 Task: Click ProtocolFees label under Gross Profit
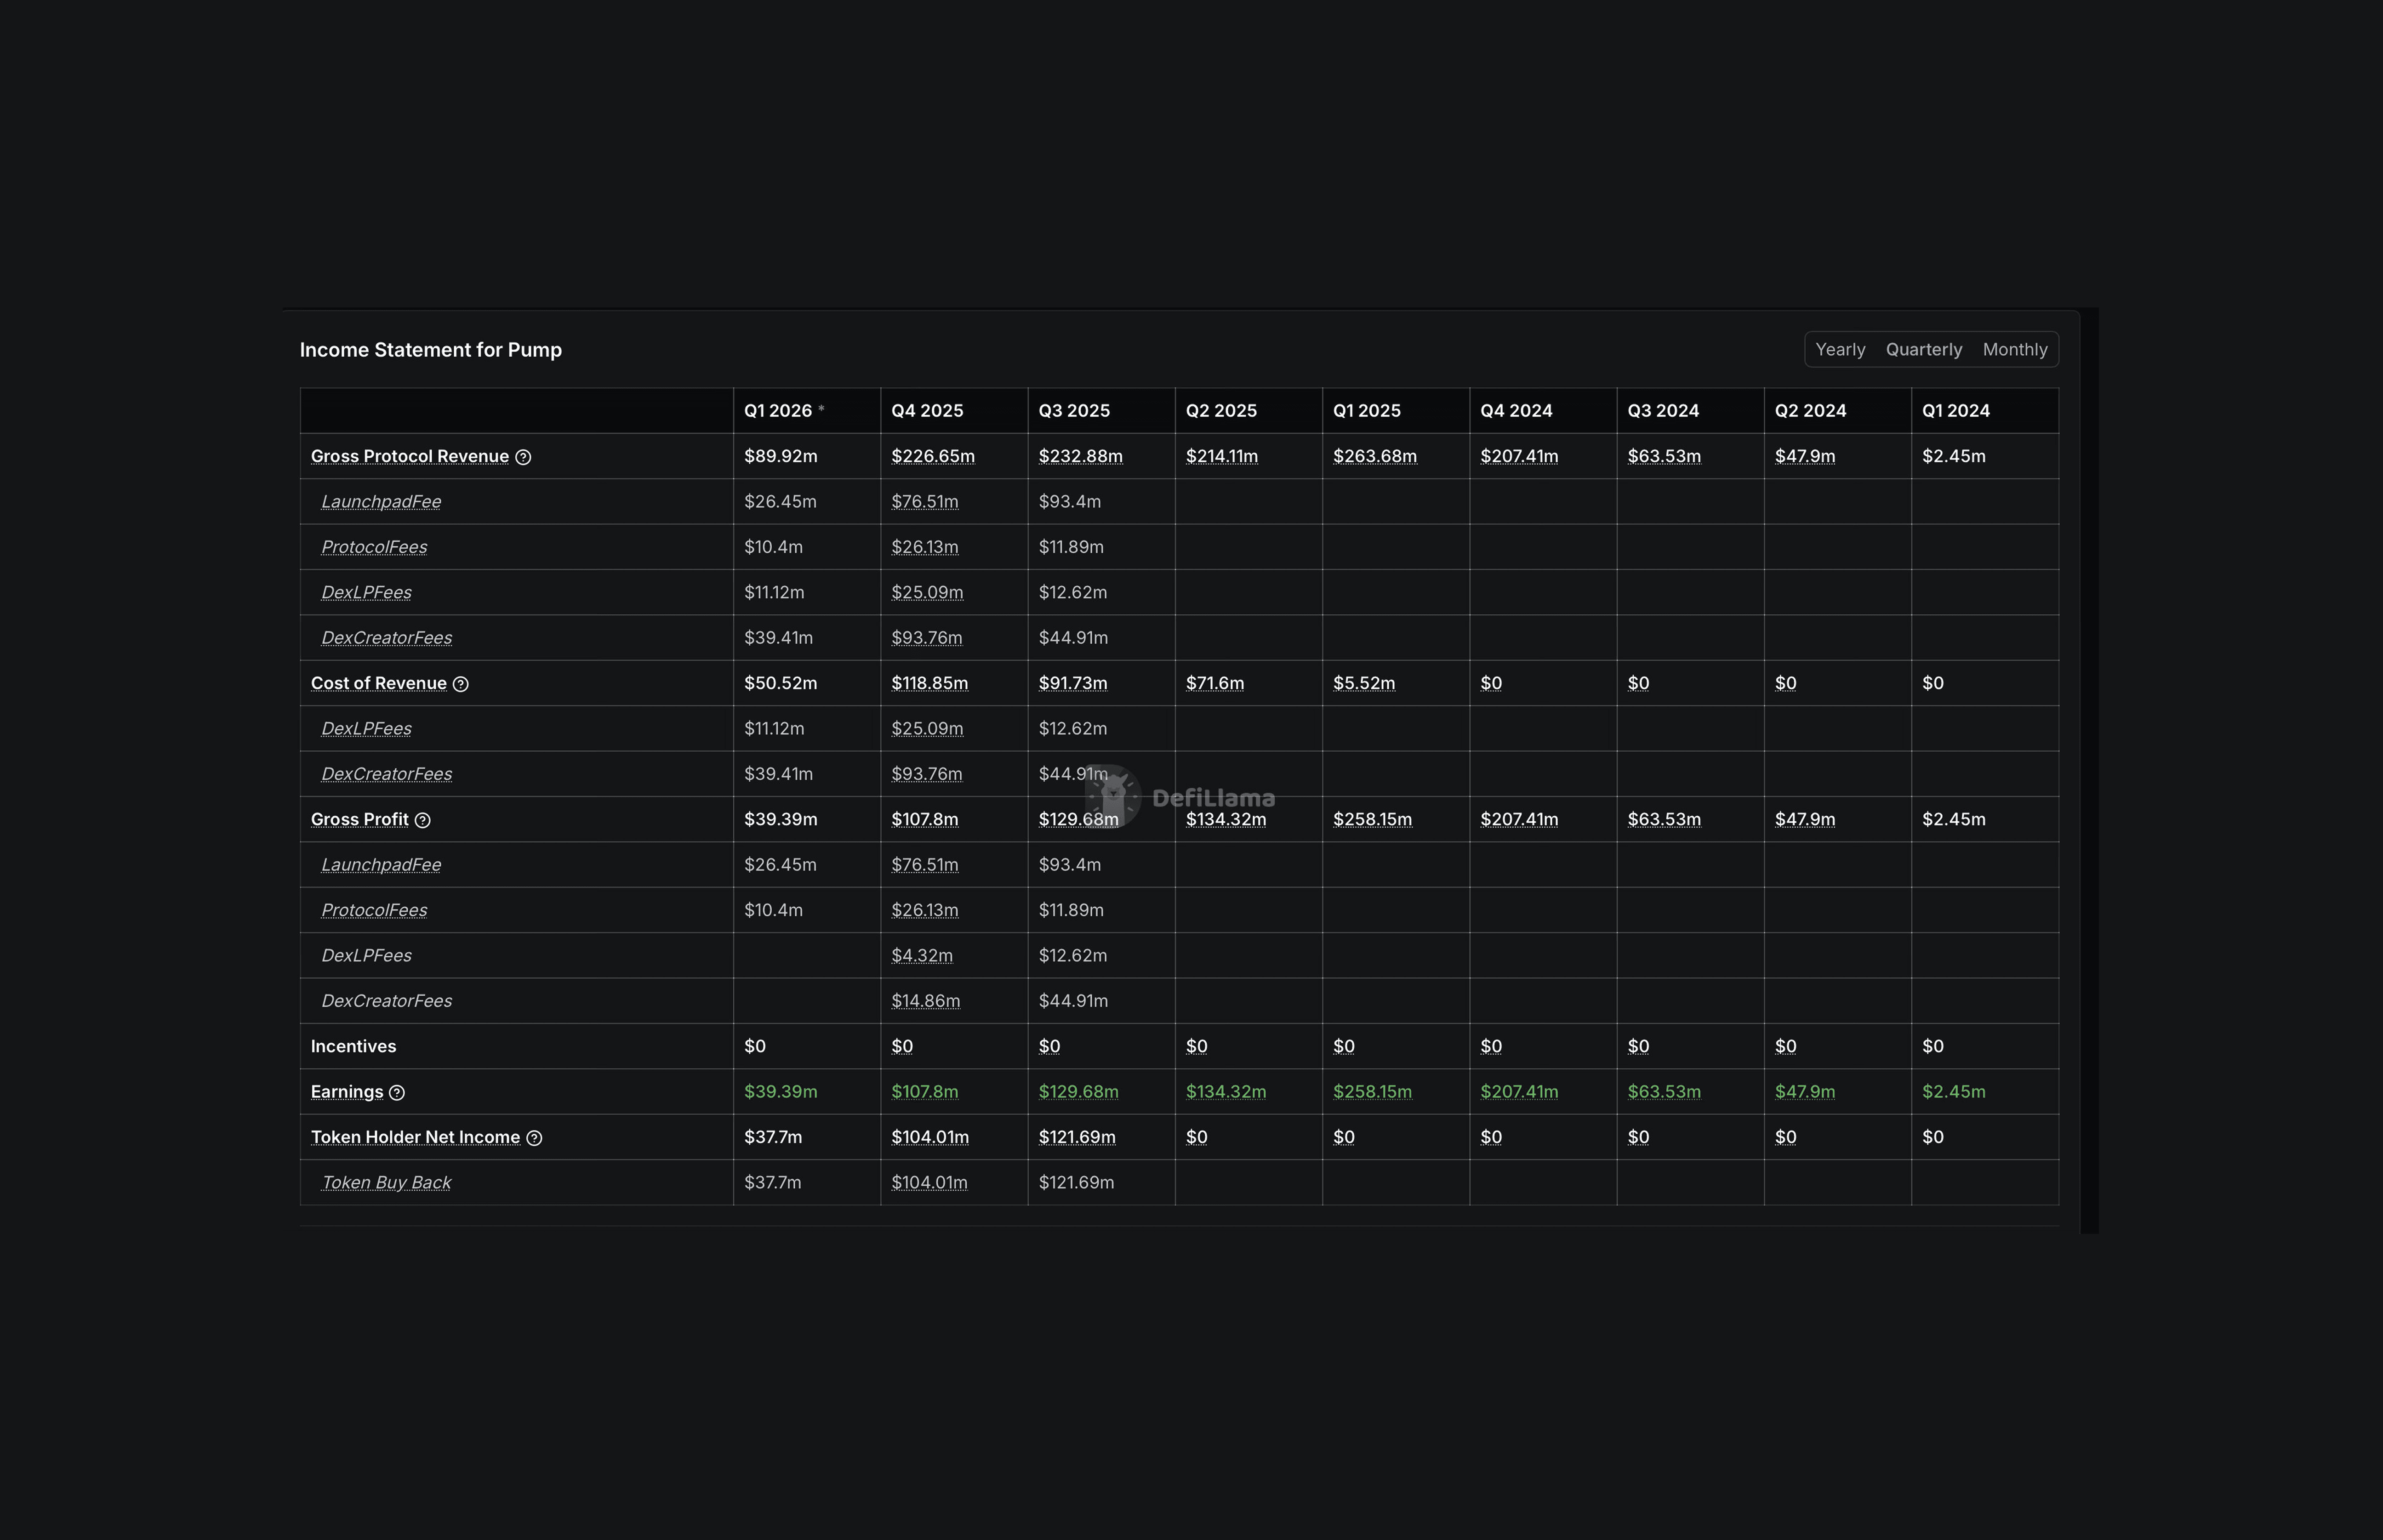coord(374,910)
